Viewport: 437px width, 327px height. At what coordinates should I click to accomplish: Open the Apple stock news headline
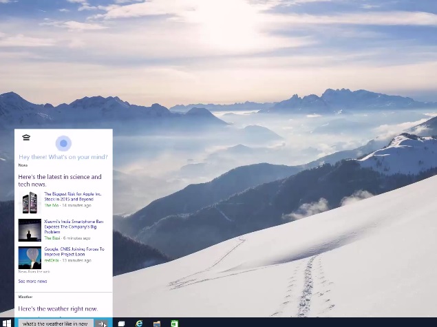[x=72, y=197]
